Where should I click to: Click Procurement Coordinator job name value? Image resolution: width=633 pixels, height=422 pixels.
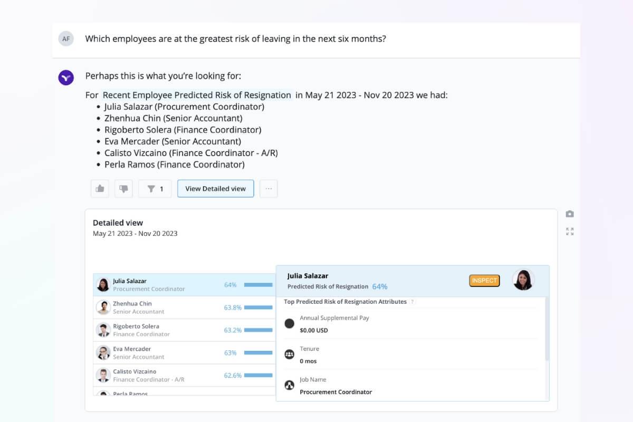coord(335,392)
